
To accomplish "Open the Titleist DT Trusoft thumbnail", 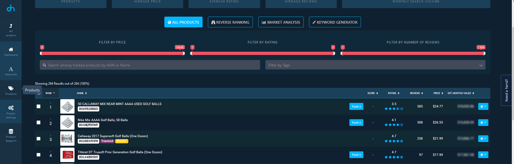I will (x=67, y=155).
